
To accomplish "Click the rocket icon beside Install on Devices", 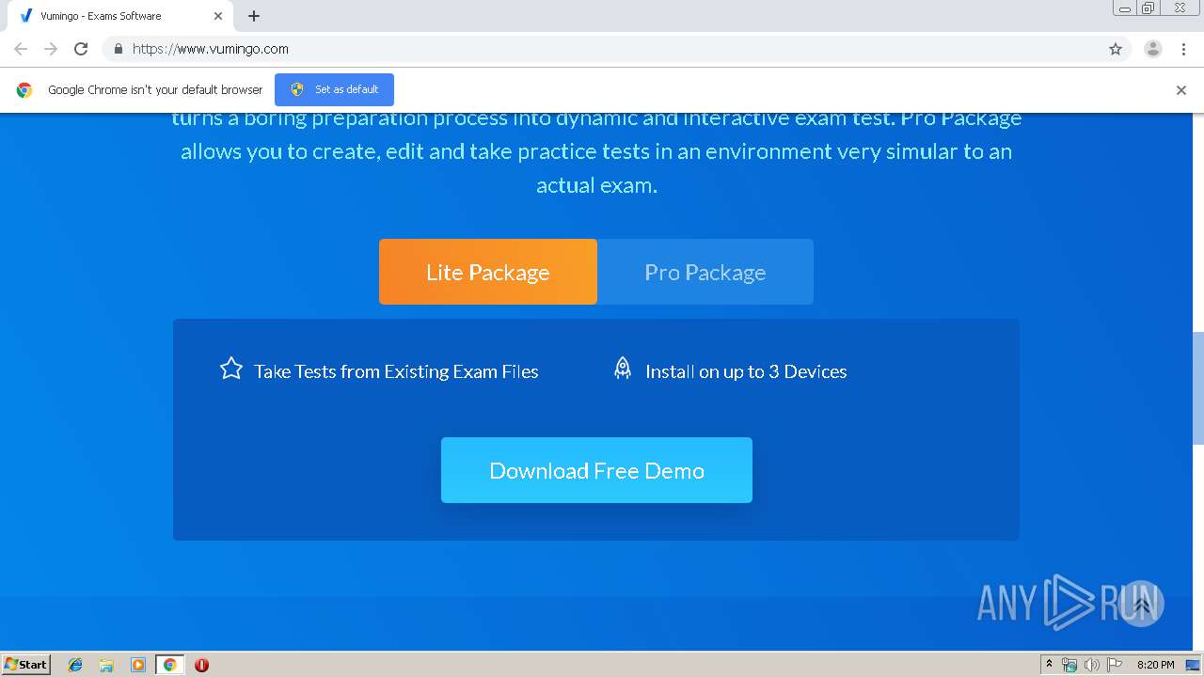I will pos(623,369).
